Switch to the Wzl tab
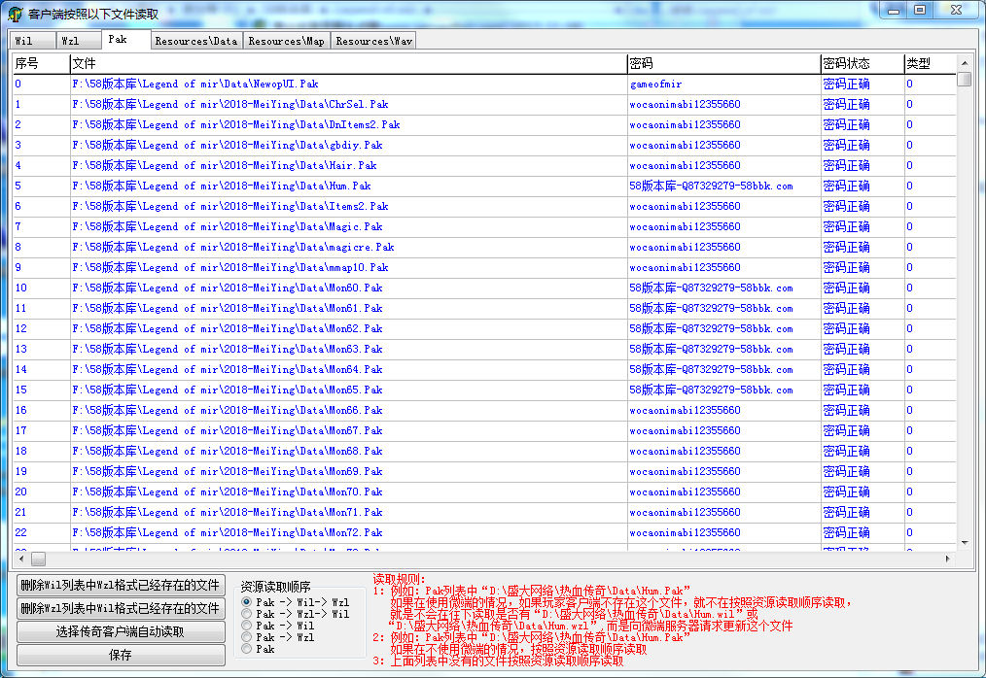986x678 pixels. [x=79, y=41]
